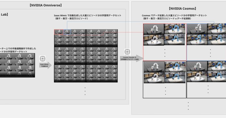This screenshot has height=118, width=226.
Task: Click the 手動遠隔操作で作成した caption line
Action: click(18, 48)
